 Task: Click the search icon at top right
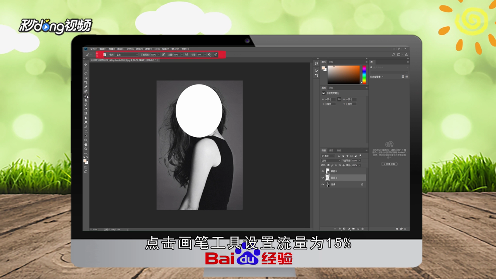[394, 55]
